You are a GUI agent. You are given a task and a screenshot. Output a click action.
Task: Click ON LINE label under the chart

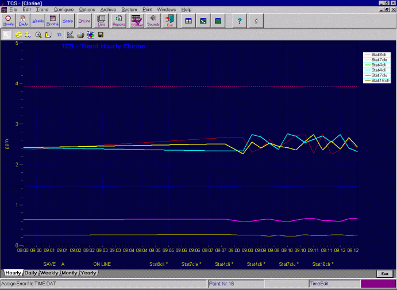(102, 264)
